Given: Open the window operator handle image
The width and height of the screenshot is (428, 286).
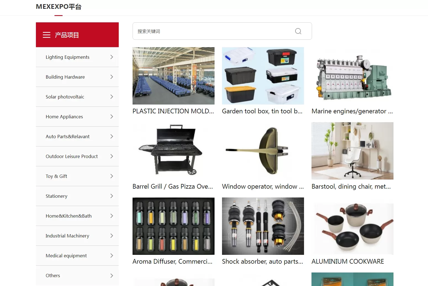Looking at the screenshot, I should click(263, 151).
